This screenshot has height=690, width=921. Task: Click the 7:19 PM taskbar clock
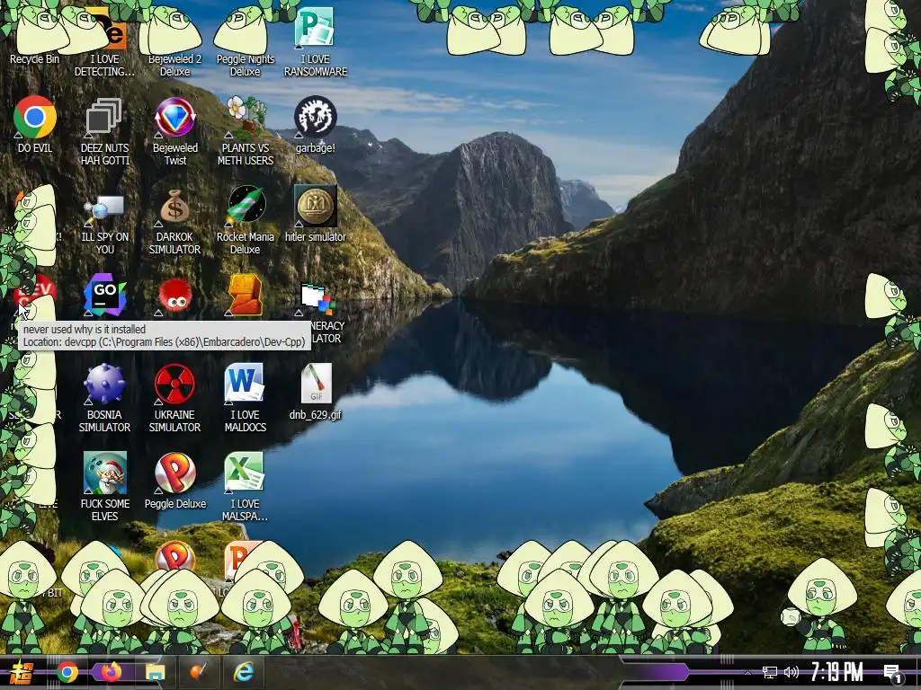tap(837, 672)
